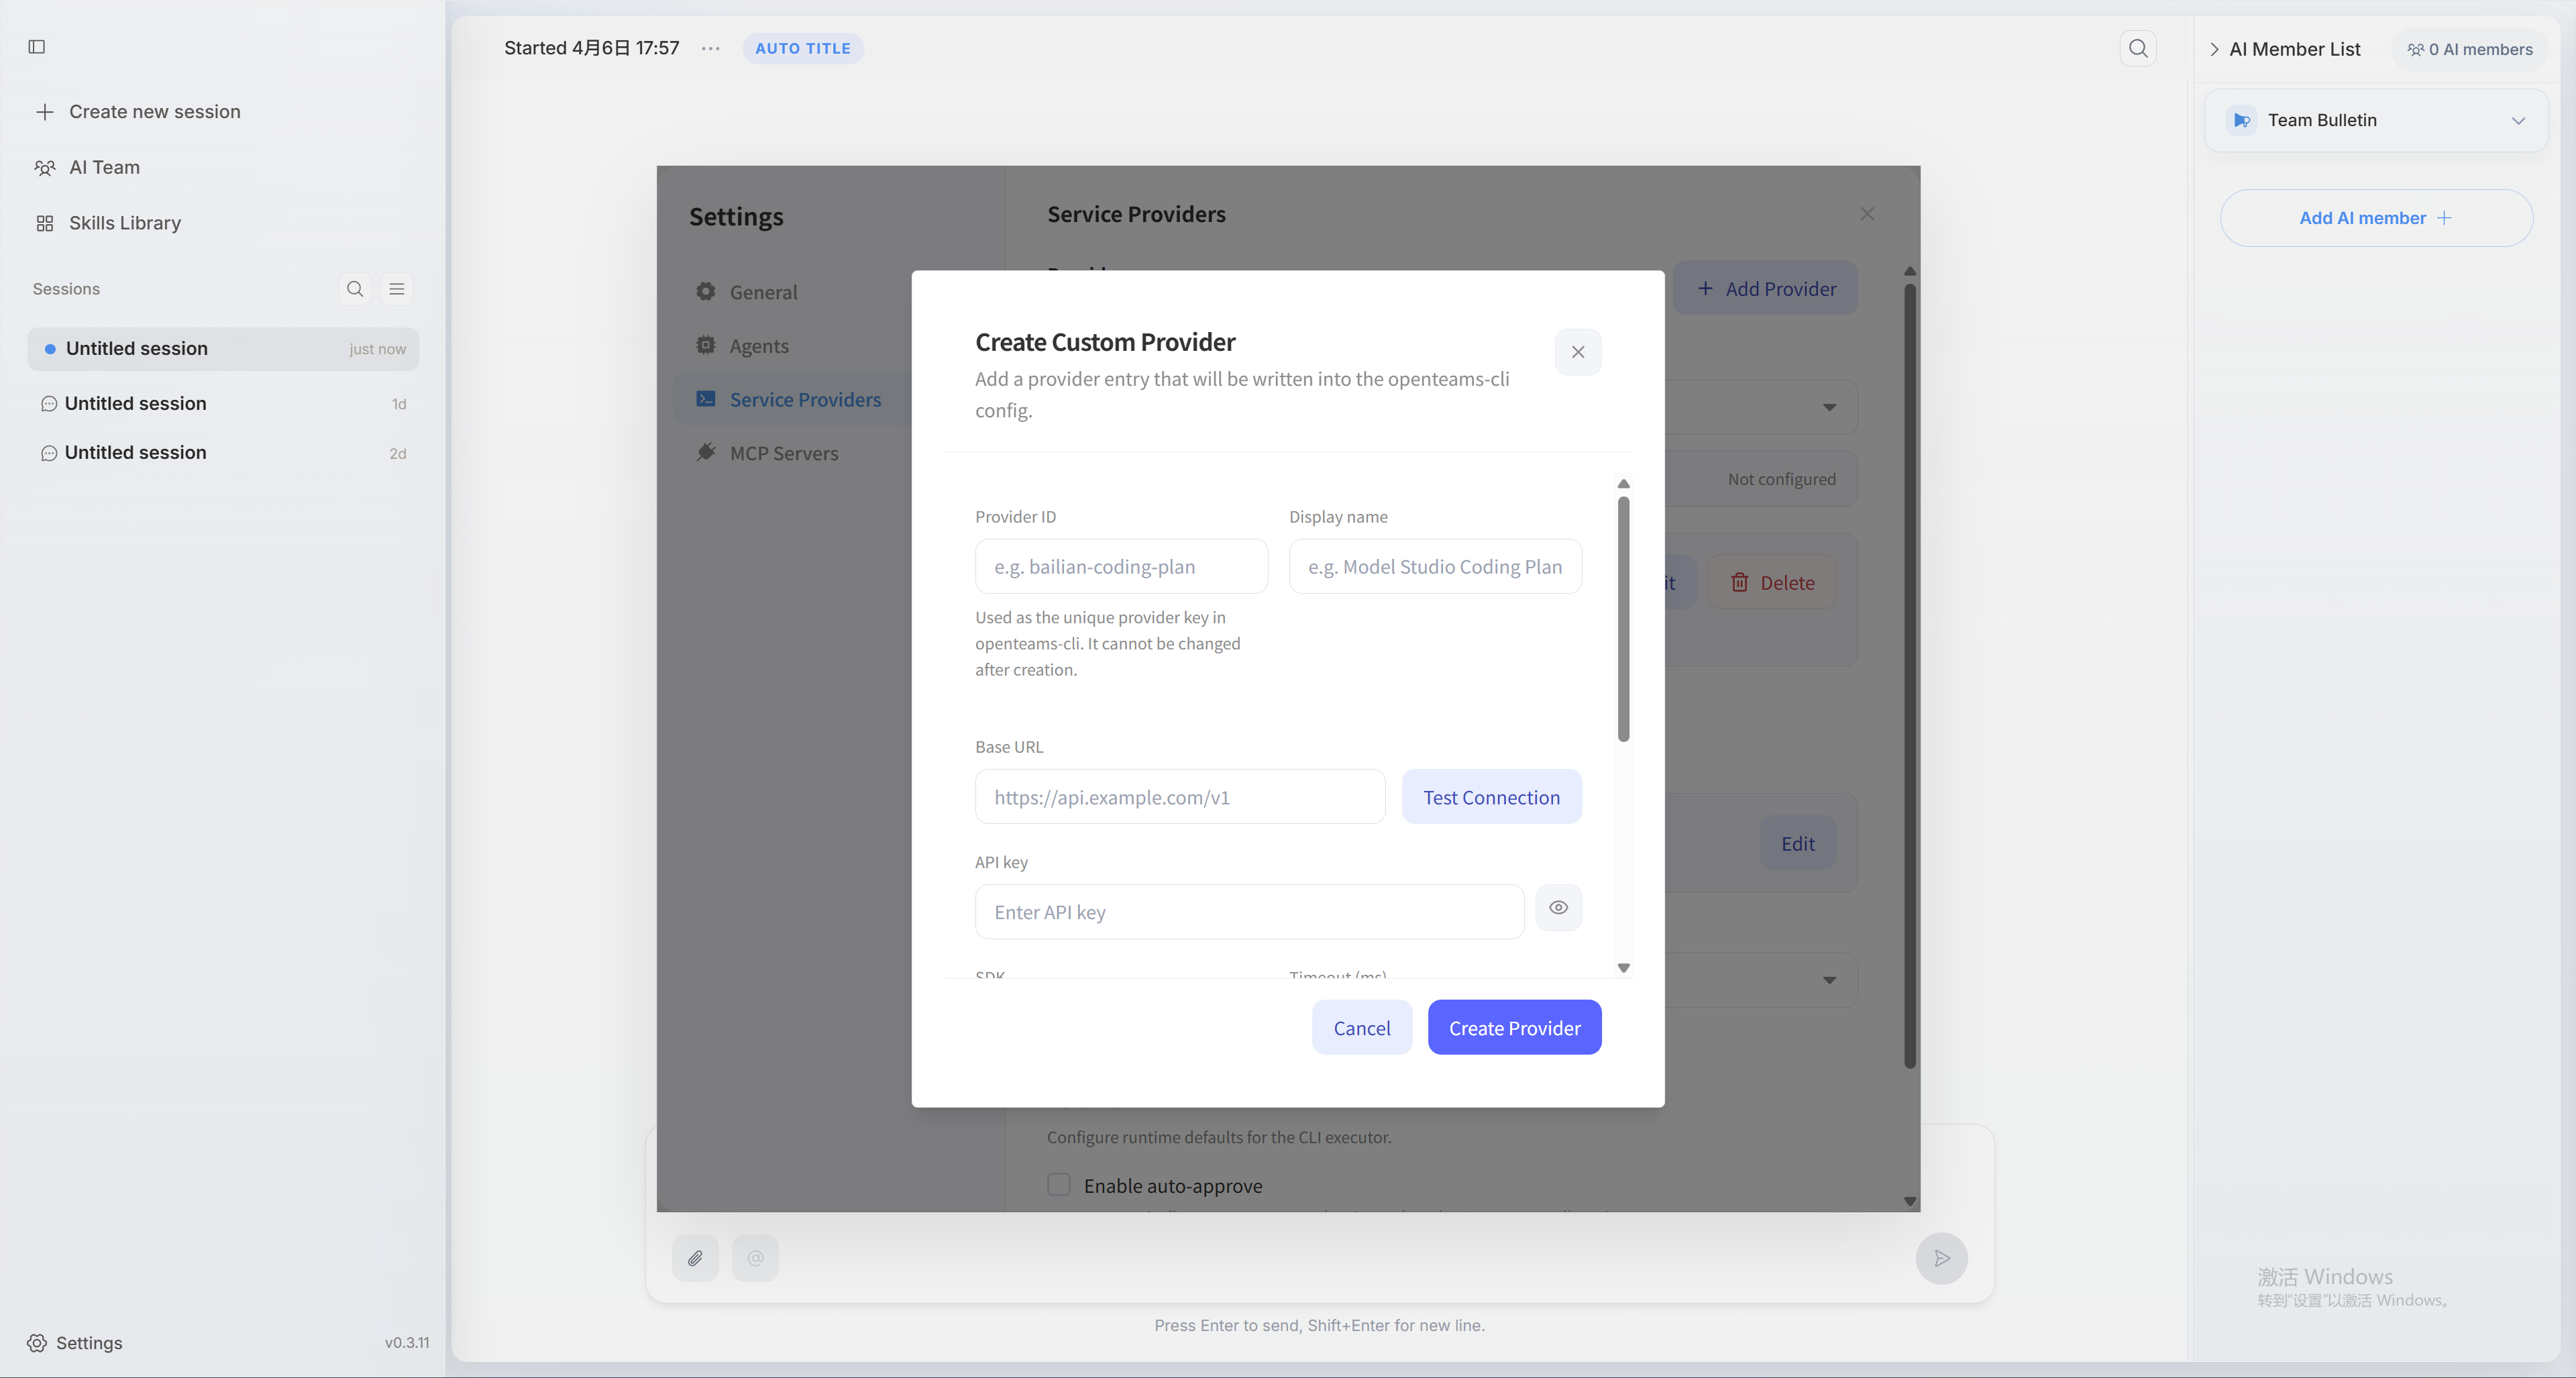This screenshot has width=2576, height=1378.
Task: Click the 0 AI members badge
Action: click(x=2470, y=49)
